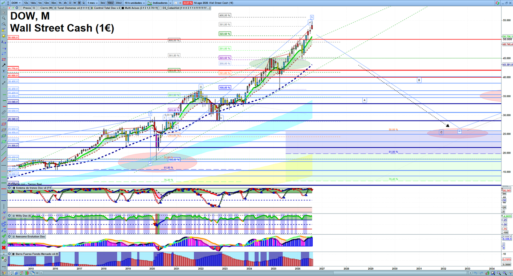Viewport: 513px width, 276px height.
Task: Click the blue circled X icon before Precio
Action: pos(17,8)
